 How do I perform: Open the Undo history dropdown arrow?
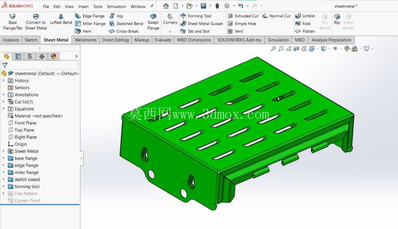(x=248, y=6)
